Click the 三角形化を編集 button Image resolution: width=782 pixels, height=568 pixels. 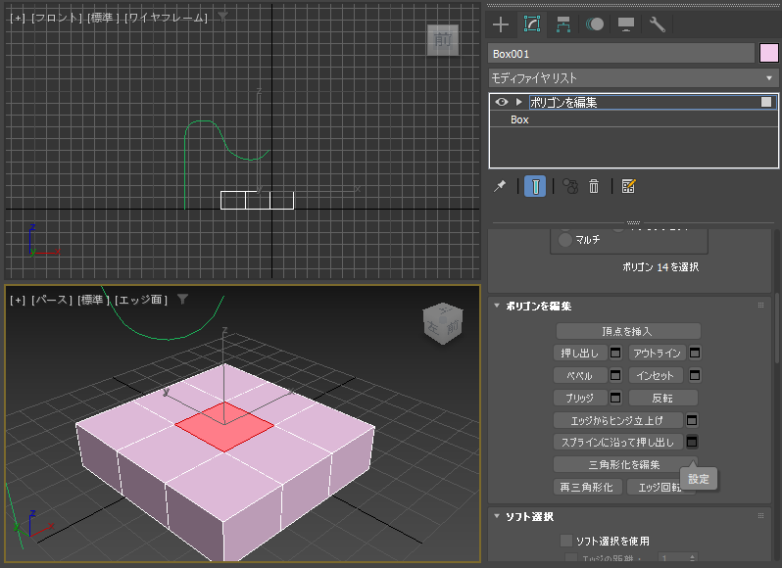click(625, 464)
